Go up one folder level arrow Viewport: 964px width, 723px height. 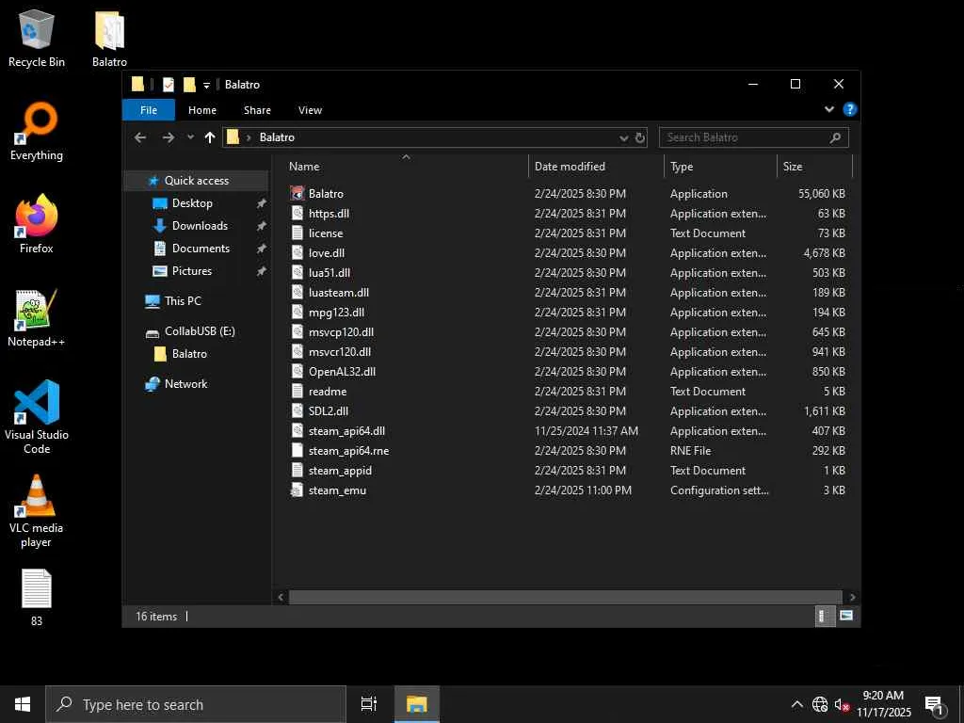coord(210,137)
